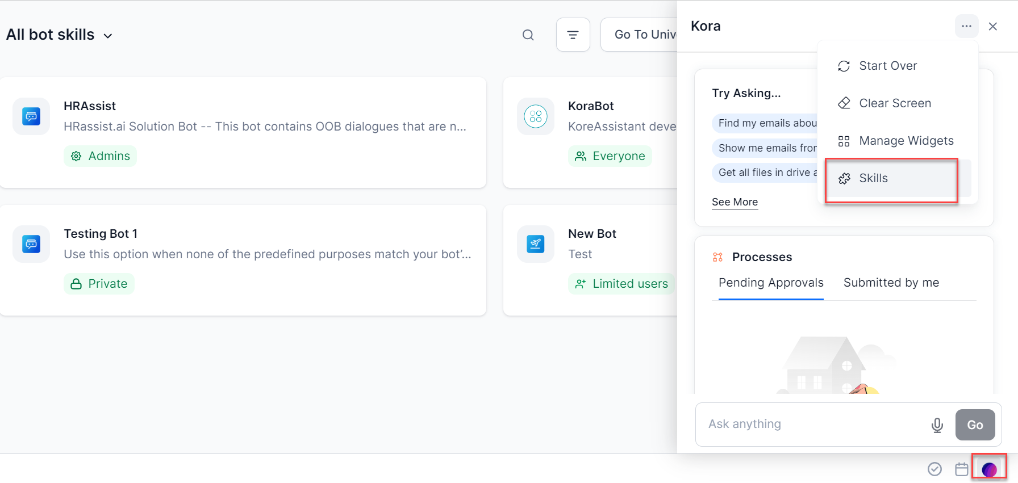This screenshot has height=483, width=1018.
Task: Click the calendar icon in bottom bar
Action: pos(961,469)
